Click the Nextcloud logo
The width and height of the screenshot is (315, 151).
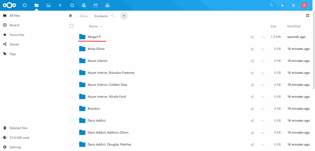click(x=9, y=5)
